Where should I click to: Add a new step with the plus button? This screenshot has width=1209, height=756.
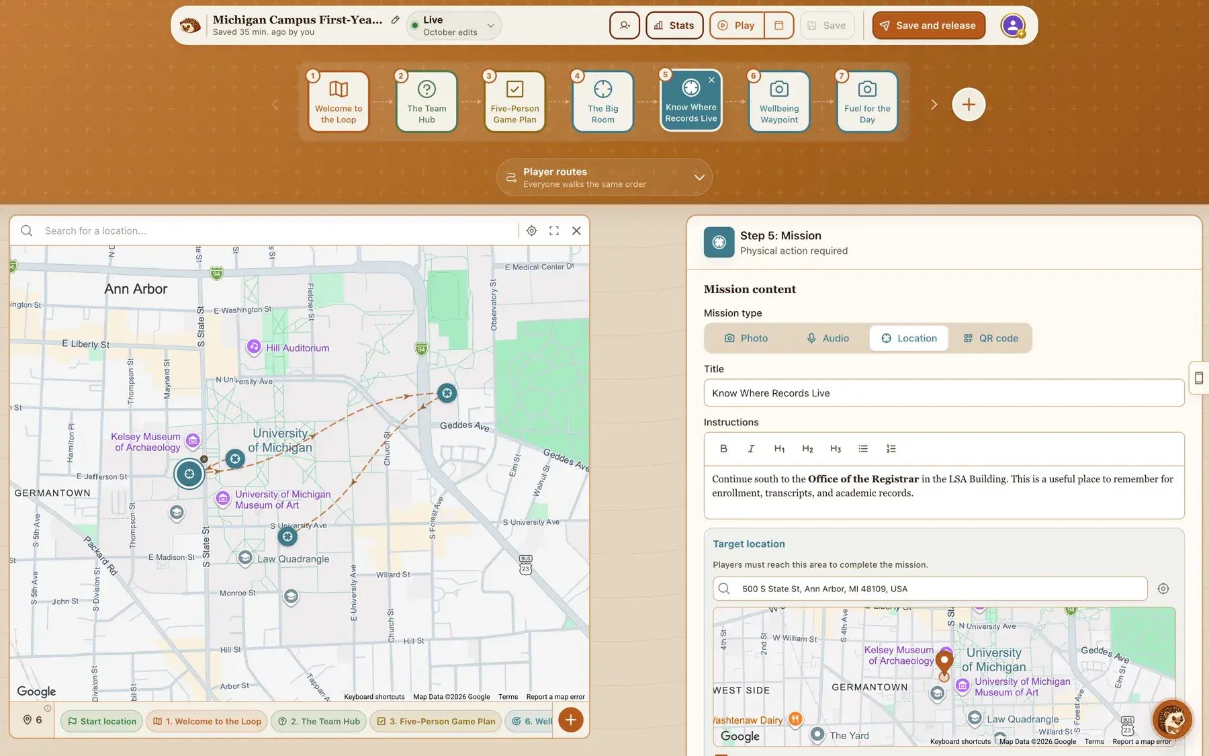click(x=969, y=104)
